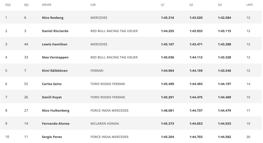Click the DRIVER column header
The width and height of the screenshot is (263, 143).
47,5
